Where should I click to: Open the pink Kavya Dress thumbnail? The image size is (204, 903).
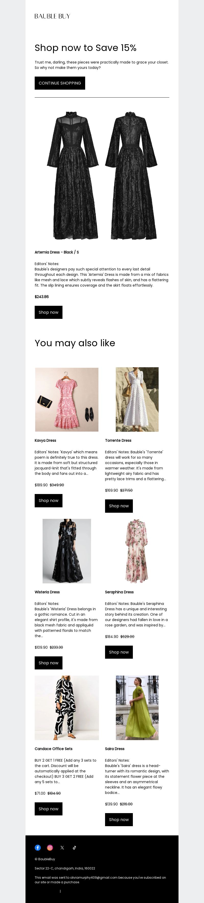tap(67, 399)
